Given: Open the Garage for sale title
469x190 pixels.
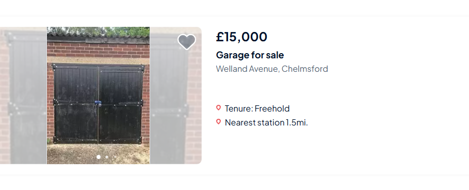Looking at the screenshot, I should pyautogui.click(x=250, y=55).
